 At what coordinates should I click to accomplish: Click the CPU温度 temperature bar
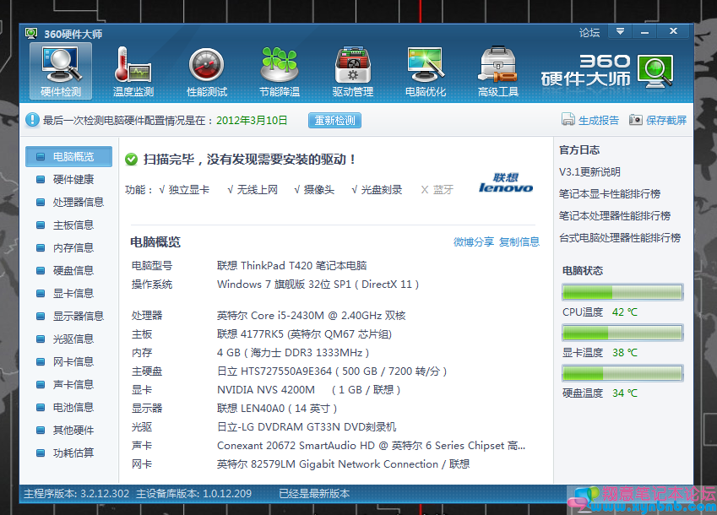(x=622, y=292)
